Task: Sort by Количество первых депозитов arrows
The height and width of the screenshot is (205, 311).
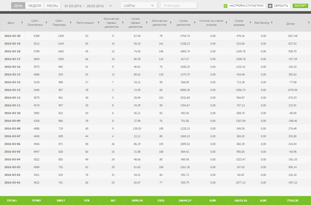Action: click(x=123, y=23)
